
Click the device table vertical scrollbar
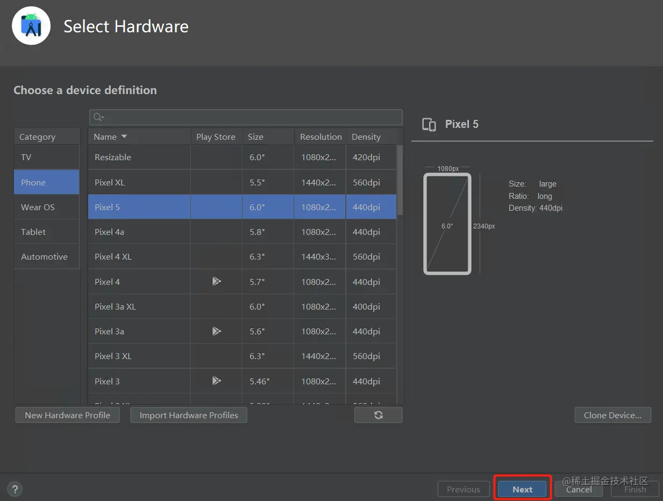400,180
